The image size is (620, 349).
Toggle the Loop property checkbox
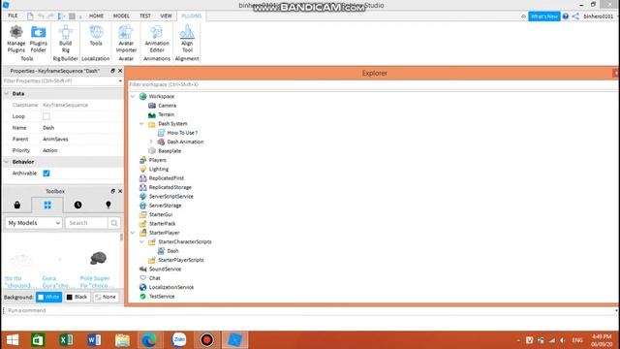(46, 116)
